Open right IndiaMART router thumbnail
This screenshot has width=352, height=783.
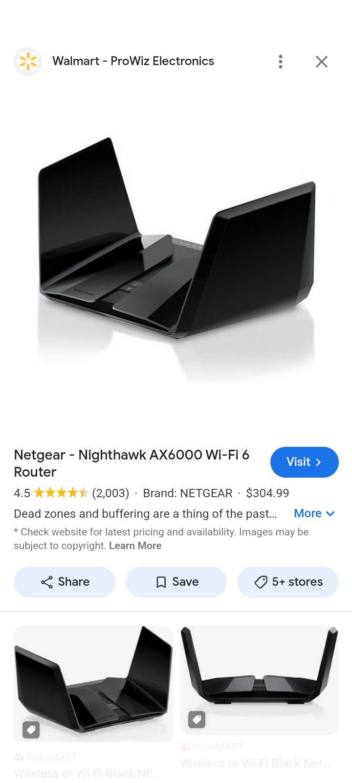pos(259,680)
